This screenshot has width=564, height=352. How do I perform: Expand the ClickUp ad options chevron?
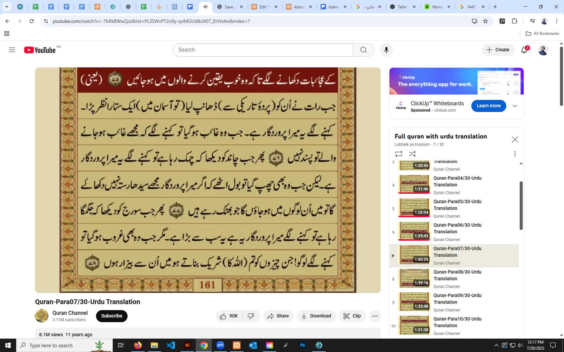click(515, 106)
